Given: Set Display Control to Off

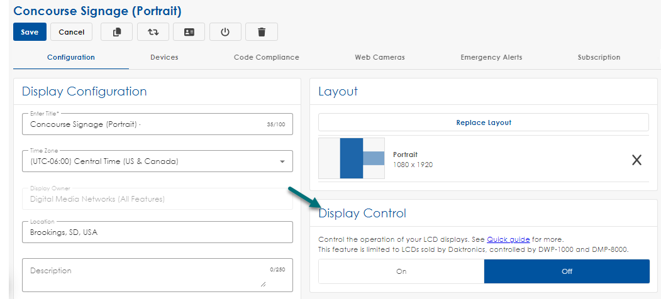Looking at the screenshot, I should 567,271.
